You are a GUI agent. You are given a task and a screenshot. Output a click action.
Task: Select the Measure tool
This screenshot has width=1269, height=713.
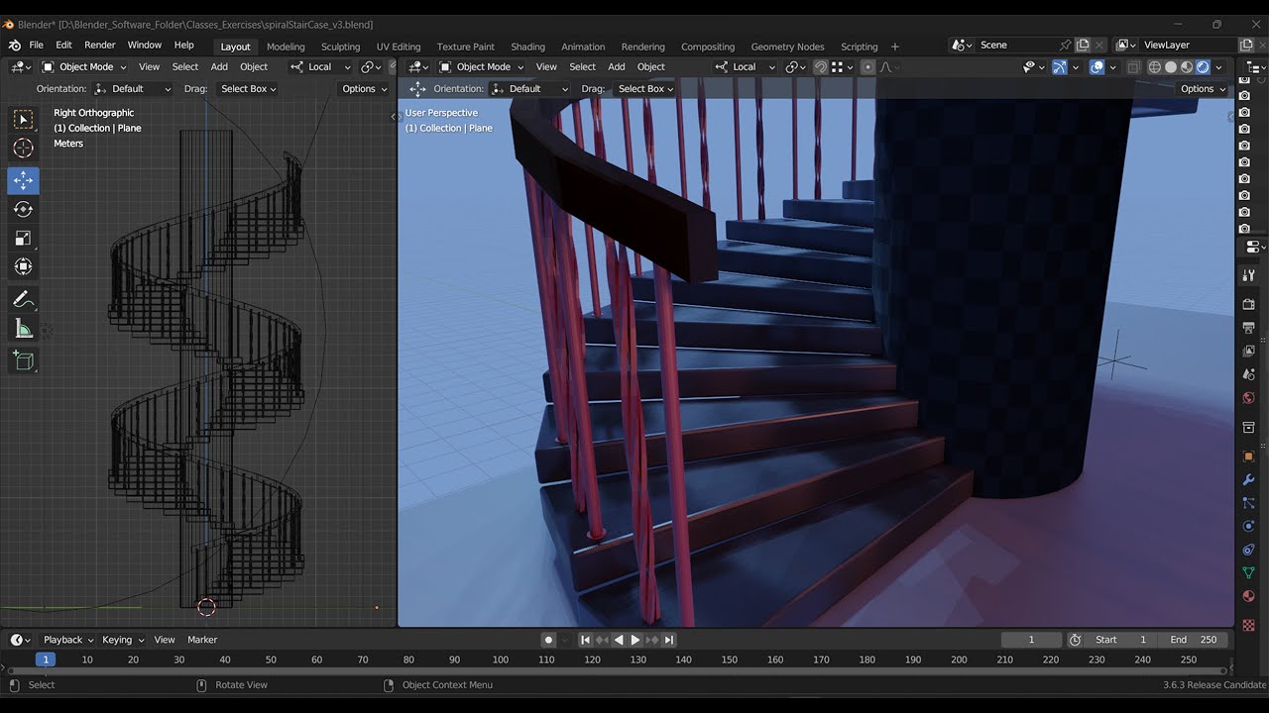click(23, 329)
